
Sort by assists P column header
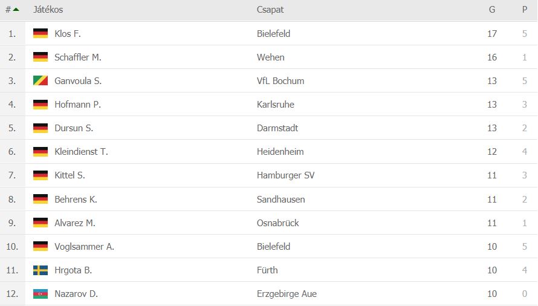tap(525, 10)
